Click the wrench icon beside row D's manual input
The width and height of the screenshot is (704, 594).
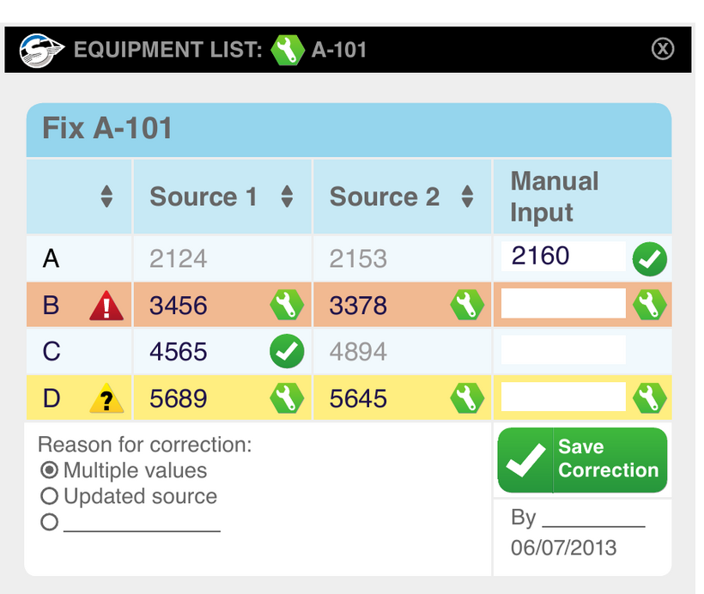(x=650, y=397)
